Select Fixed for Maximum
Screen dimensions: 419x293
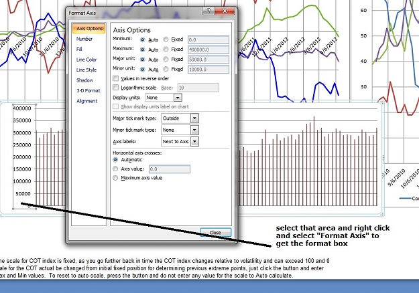click(x=166, y=50)
